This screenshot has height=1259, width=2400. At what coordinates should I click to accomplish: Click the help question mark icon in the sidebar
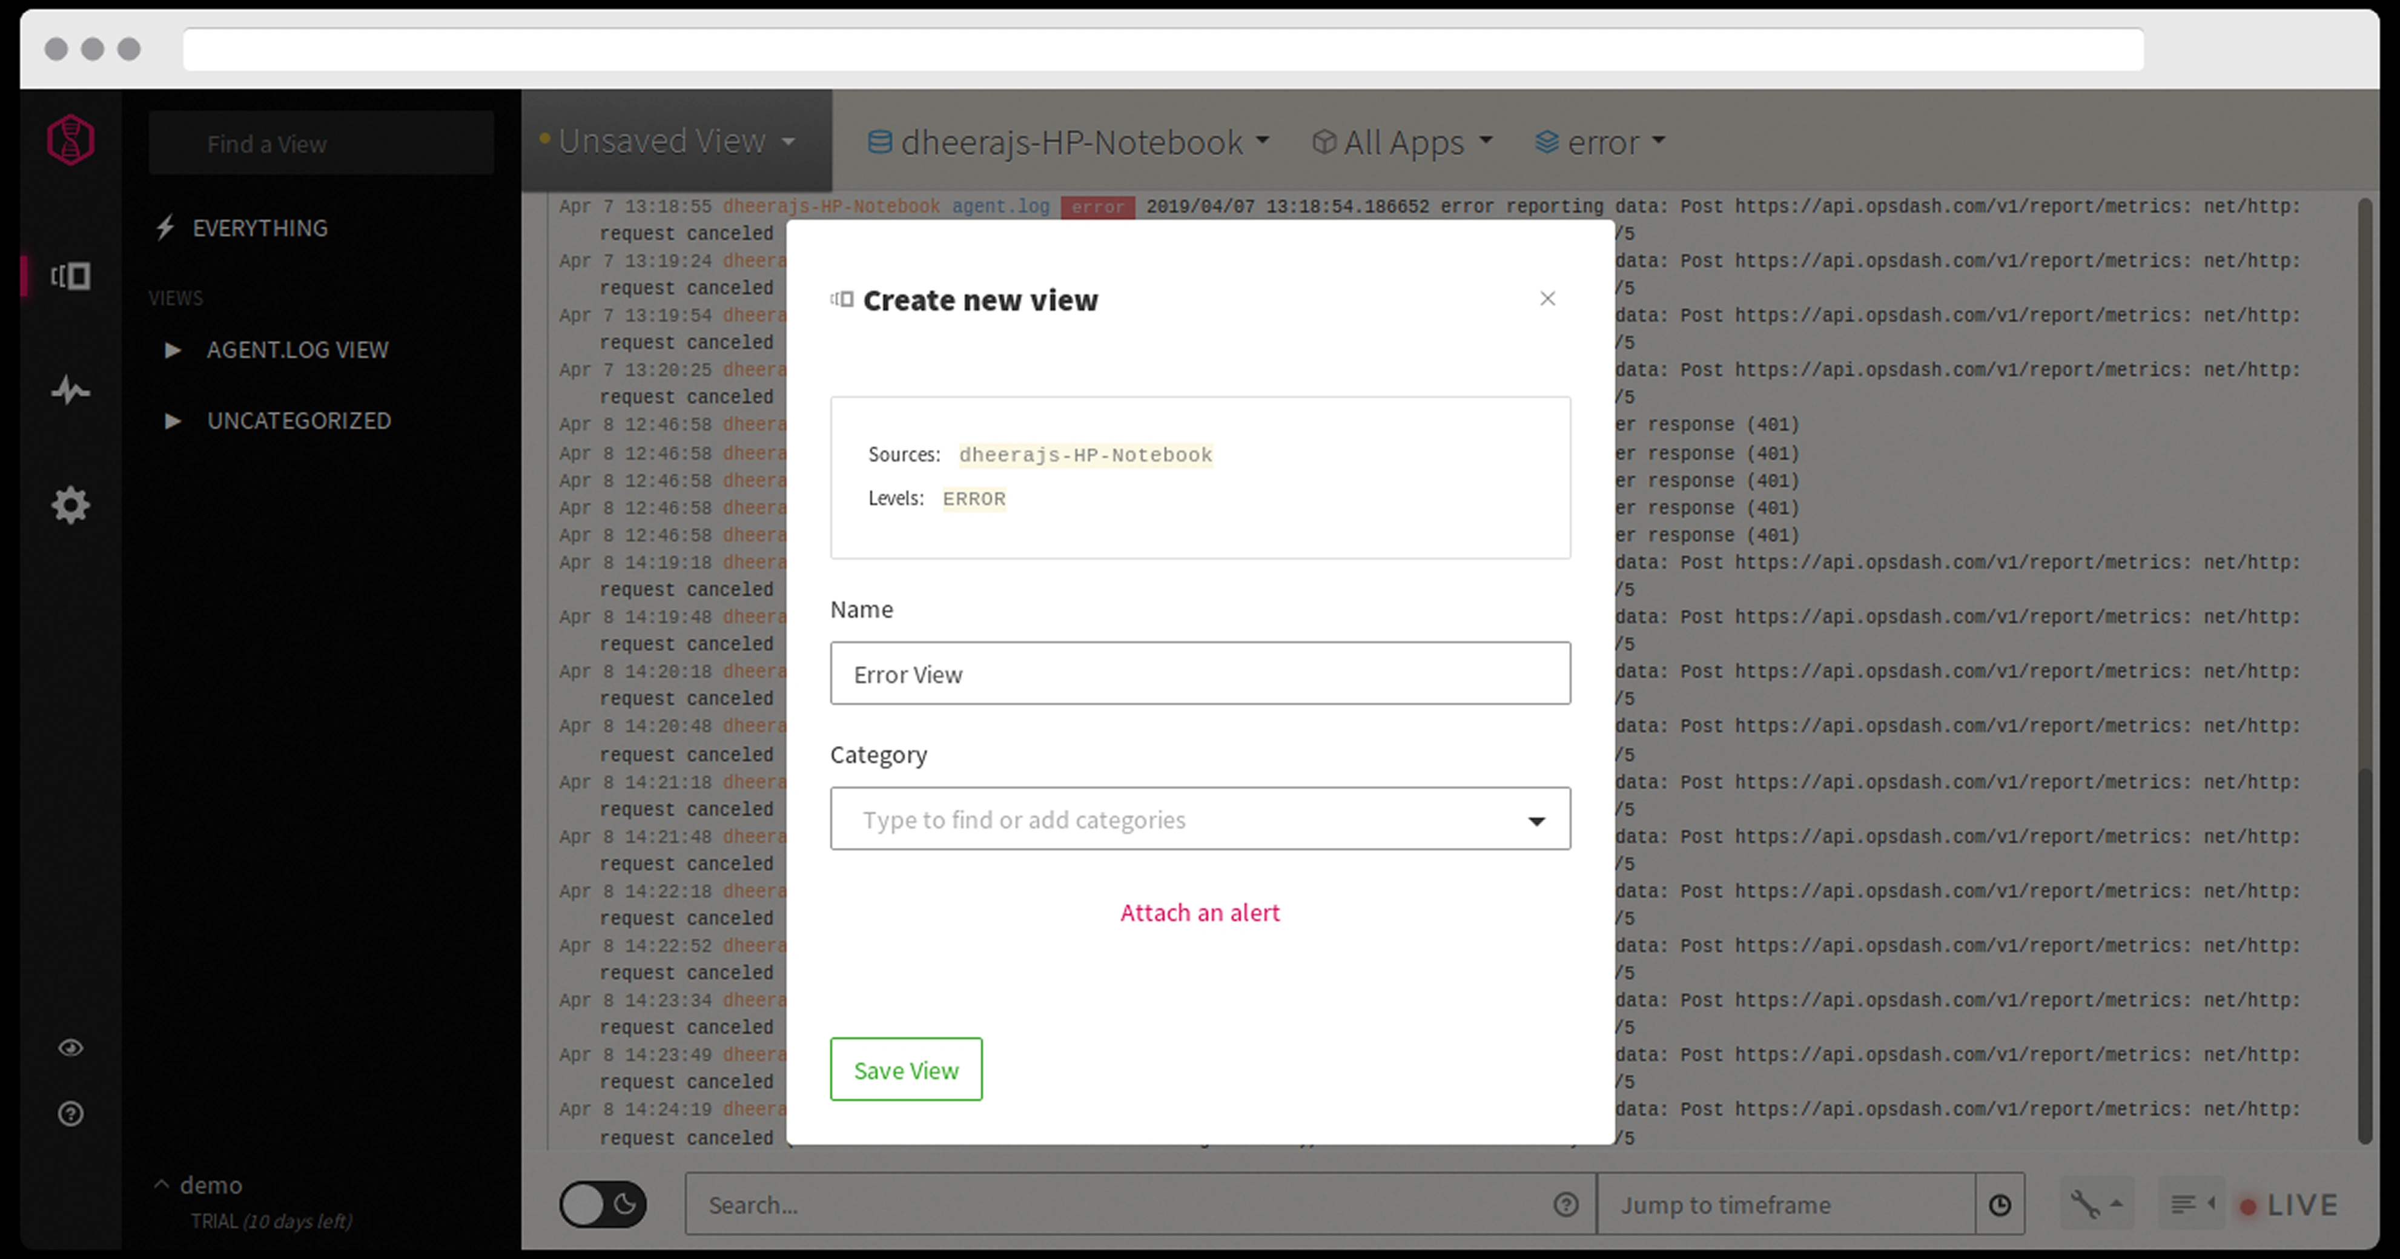point(71,1114)
